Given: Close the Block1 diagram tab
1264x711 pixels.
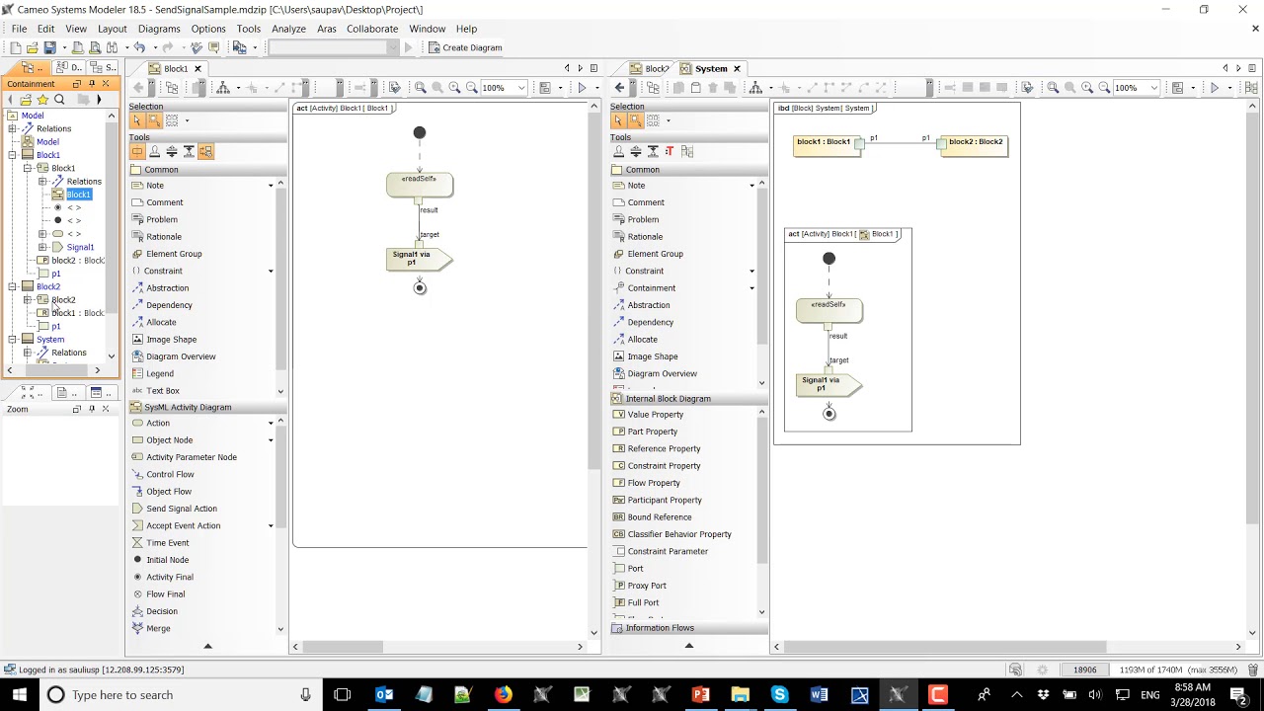Looking at the screenshot, I should [197, 68].
